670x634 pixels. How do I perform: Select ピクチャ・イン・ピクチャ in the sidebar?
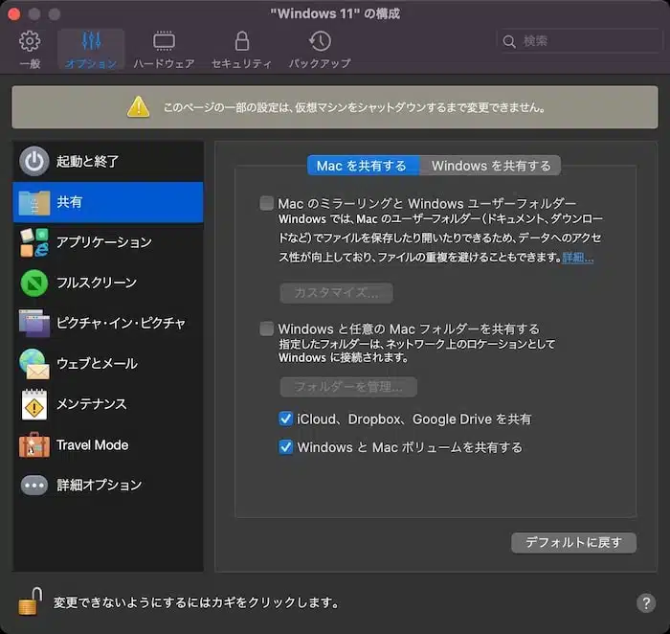tap(108, 323)
